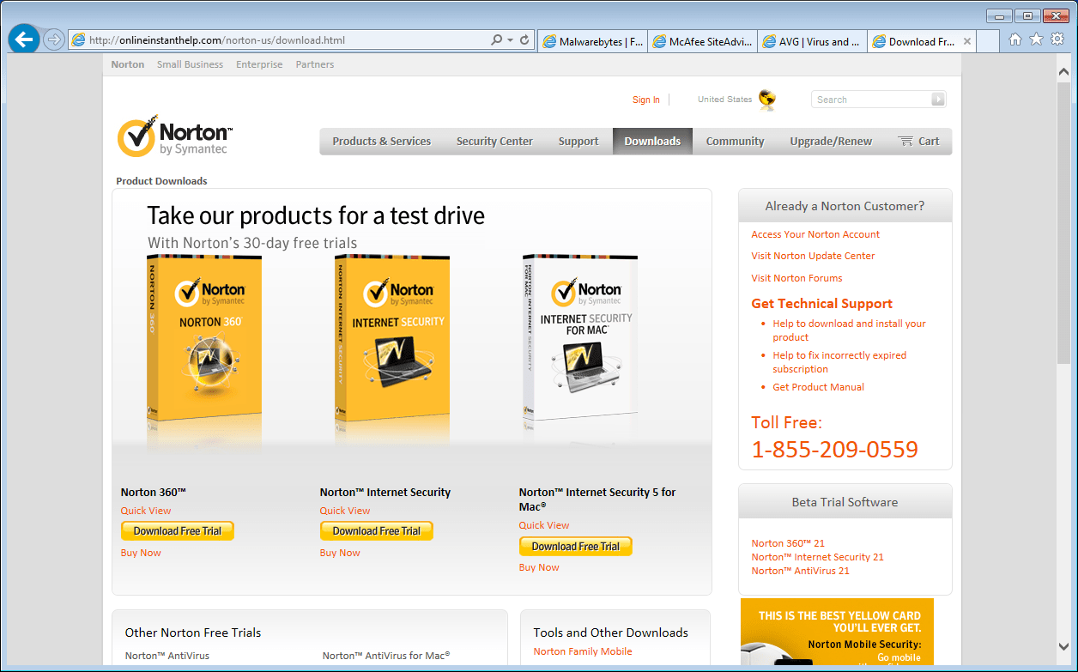
Task: Select the Downloads menu item
Action: [652, 142]
